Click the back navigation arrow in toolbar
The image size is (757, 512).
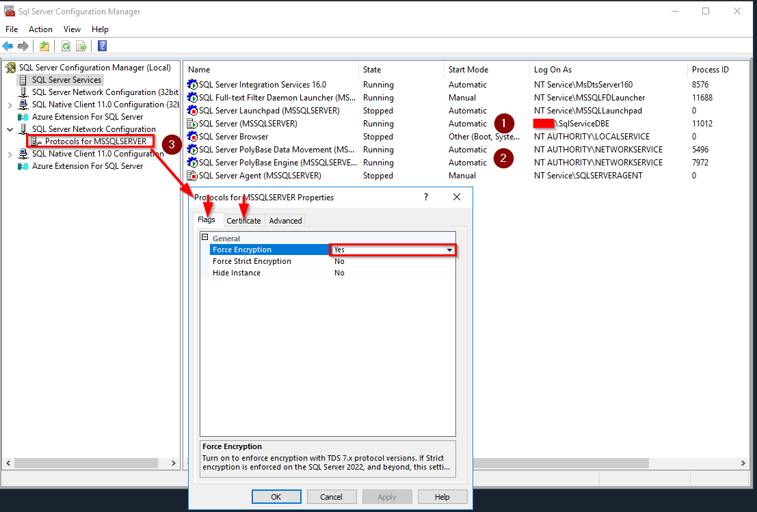point(8,46)
